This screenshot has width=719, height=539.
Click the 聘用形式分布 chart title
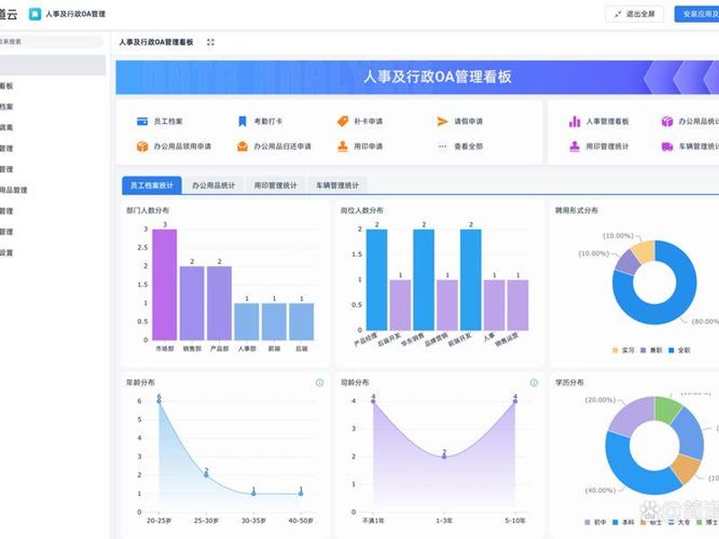[576, 210]
